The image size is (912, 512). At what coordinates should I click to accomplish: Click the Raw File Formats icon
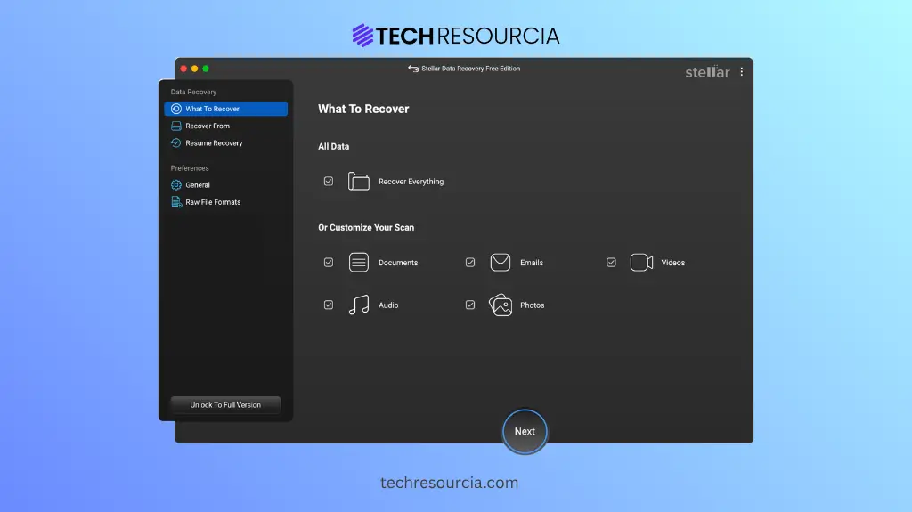click(x=175, y=202)
